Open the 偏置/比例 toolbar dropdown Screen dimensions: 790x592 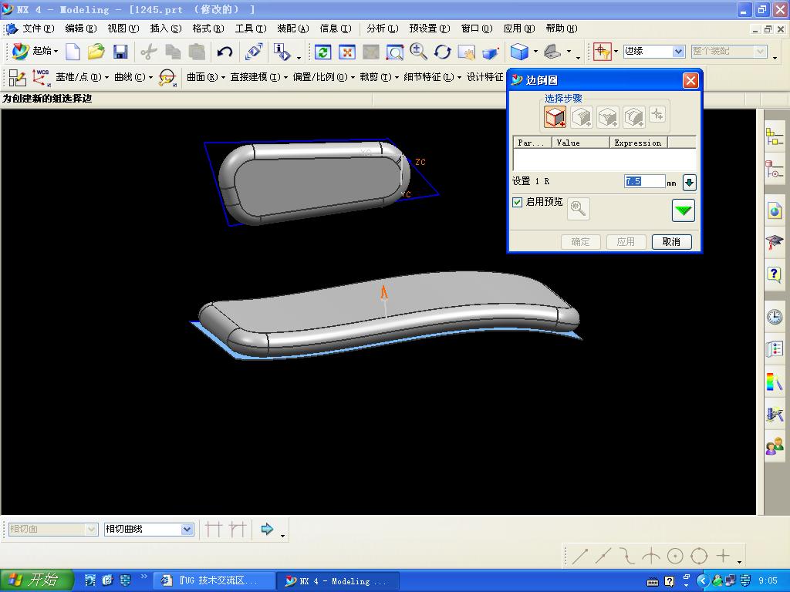(323, 77)
